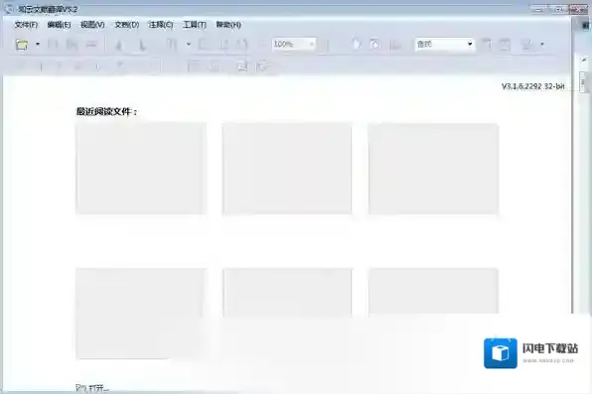Open last recent file thumbnail in top row
The image size is (592, 394).
pos(433,169)
